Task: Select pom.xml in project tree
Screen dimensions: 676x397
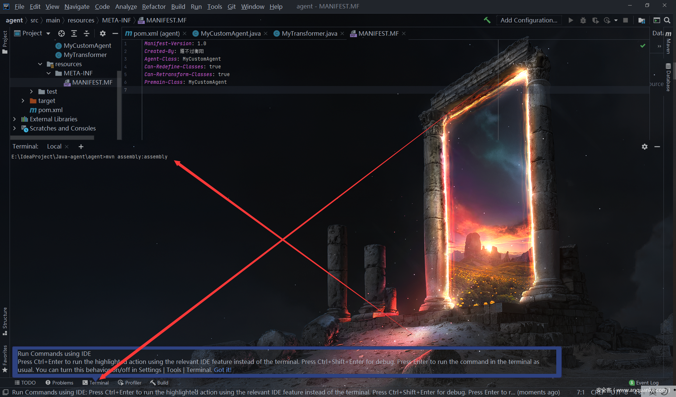Action: [x=46, y=110]
